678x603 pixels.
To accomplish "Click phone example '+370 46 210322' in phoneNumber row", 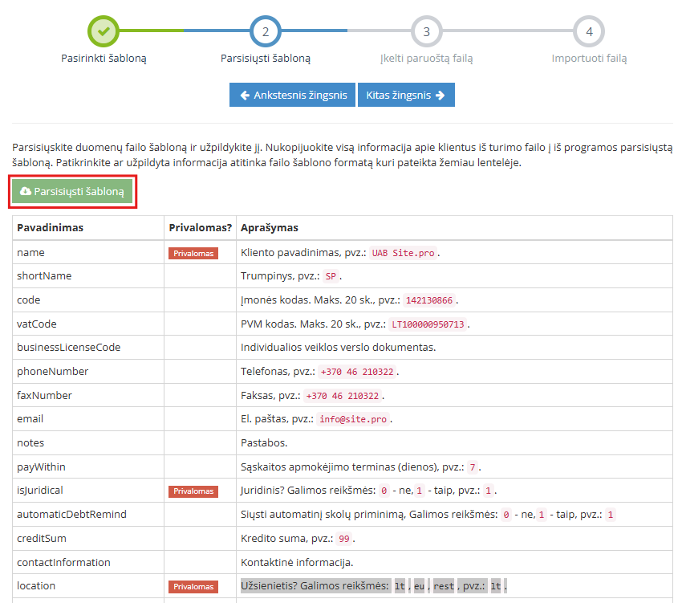I will point(357,372).
